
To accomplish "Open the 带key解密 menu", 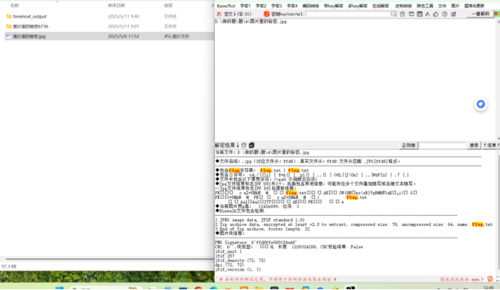I will [x=334, y=5].
